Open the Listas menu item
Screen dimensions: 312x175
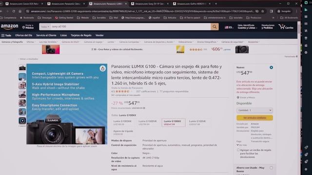63,35
